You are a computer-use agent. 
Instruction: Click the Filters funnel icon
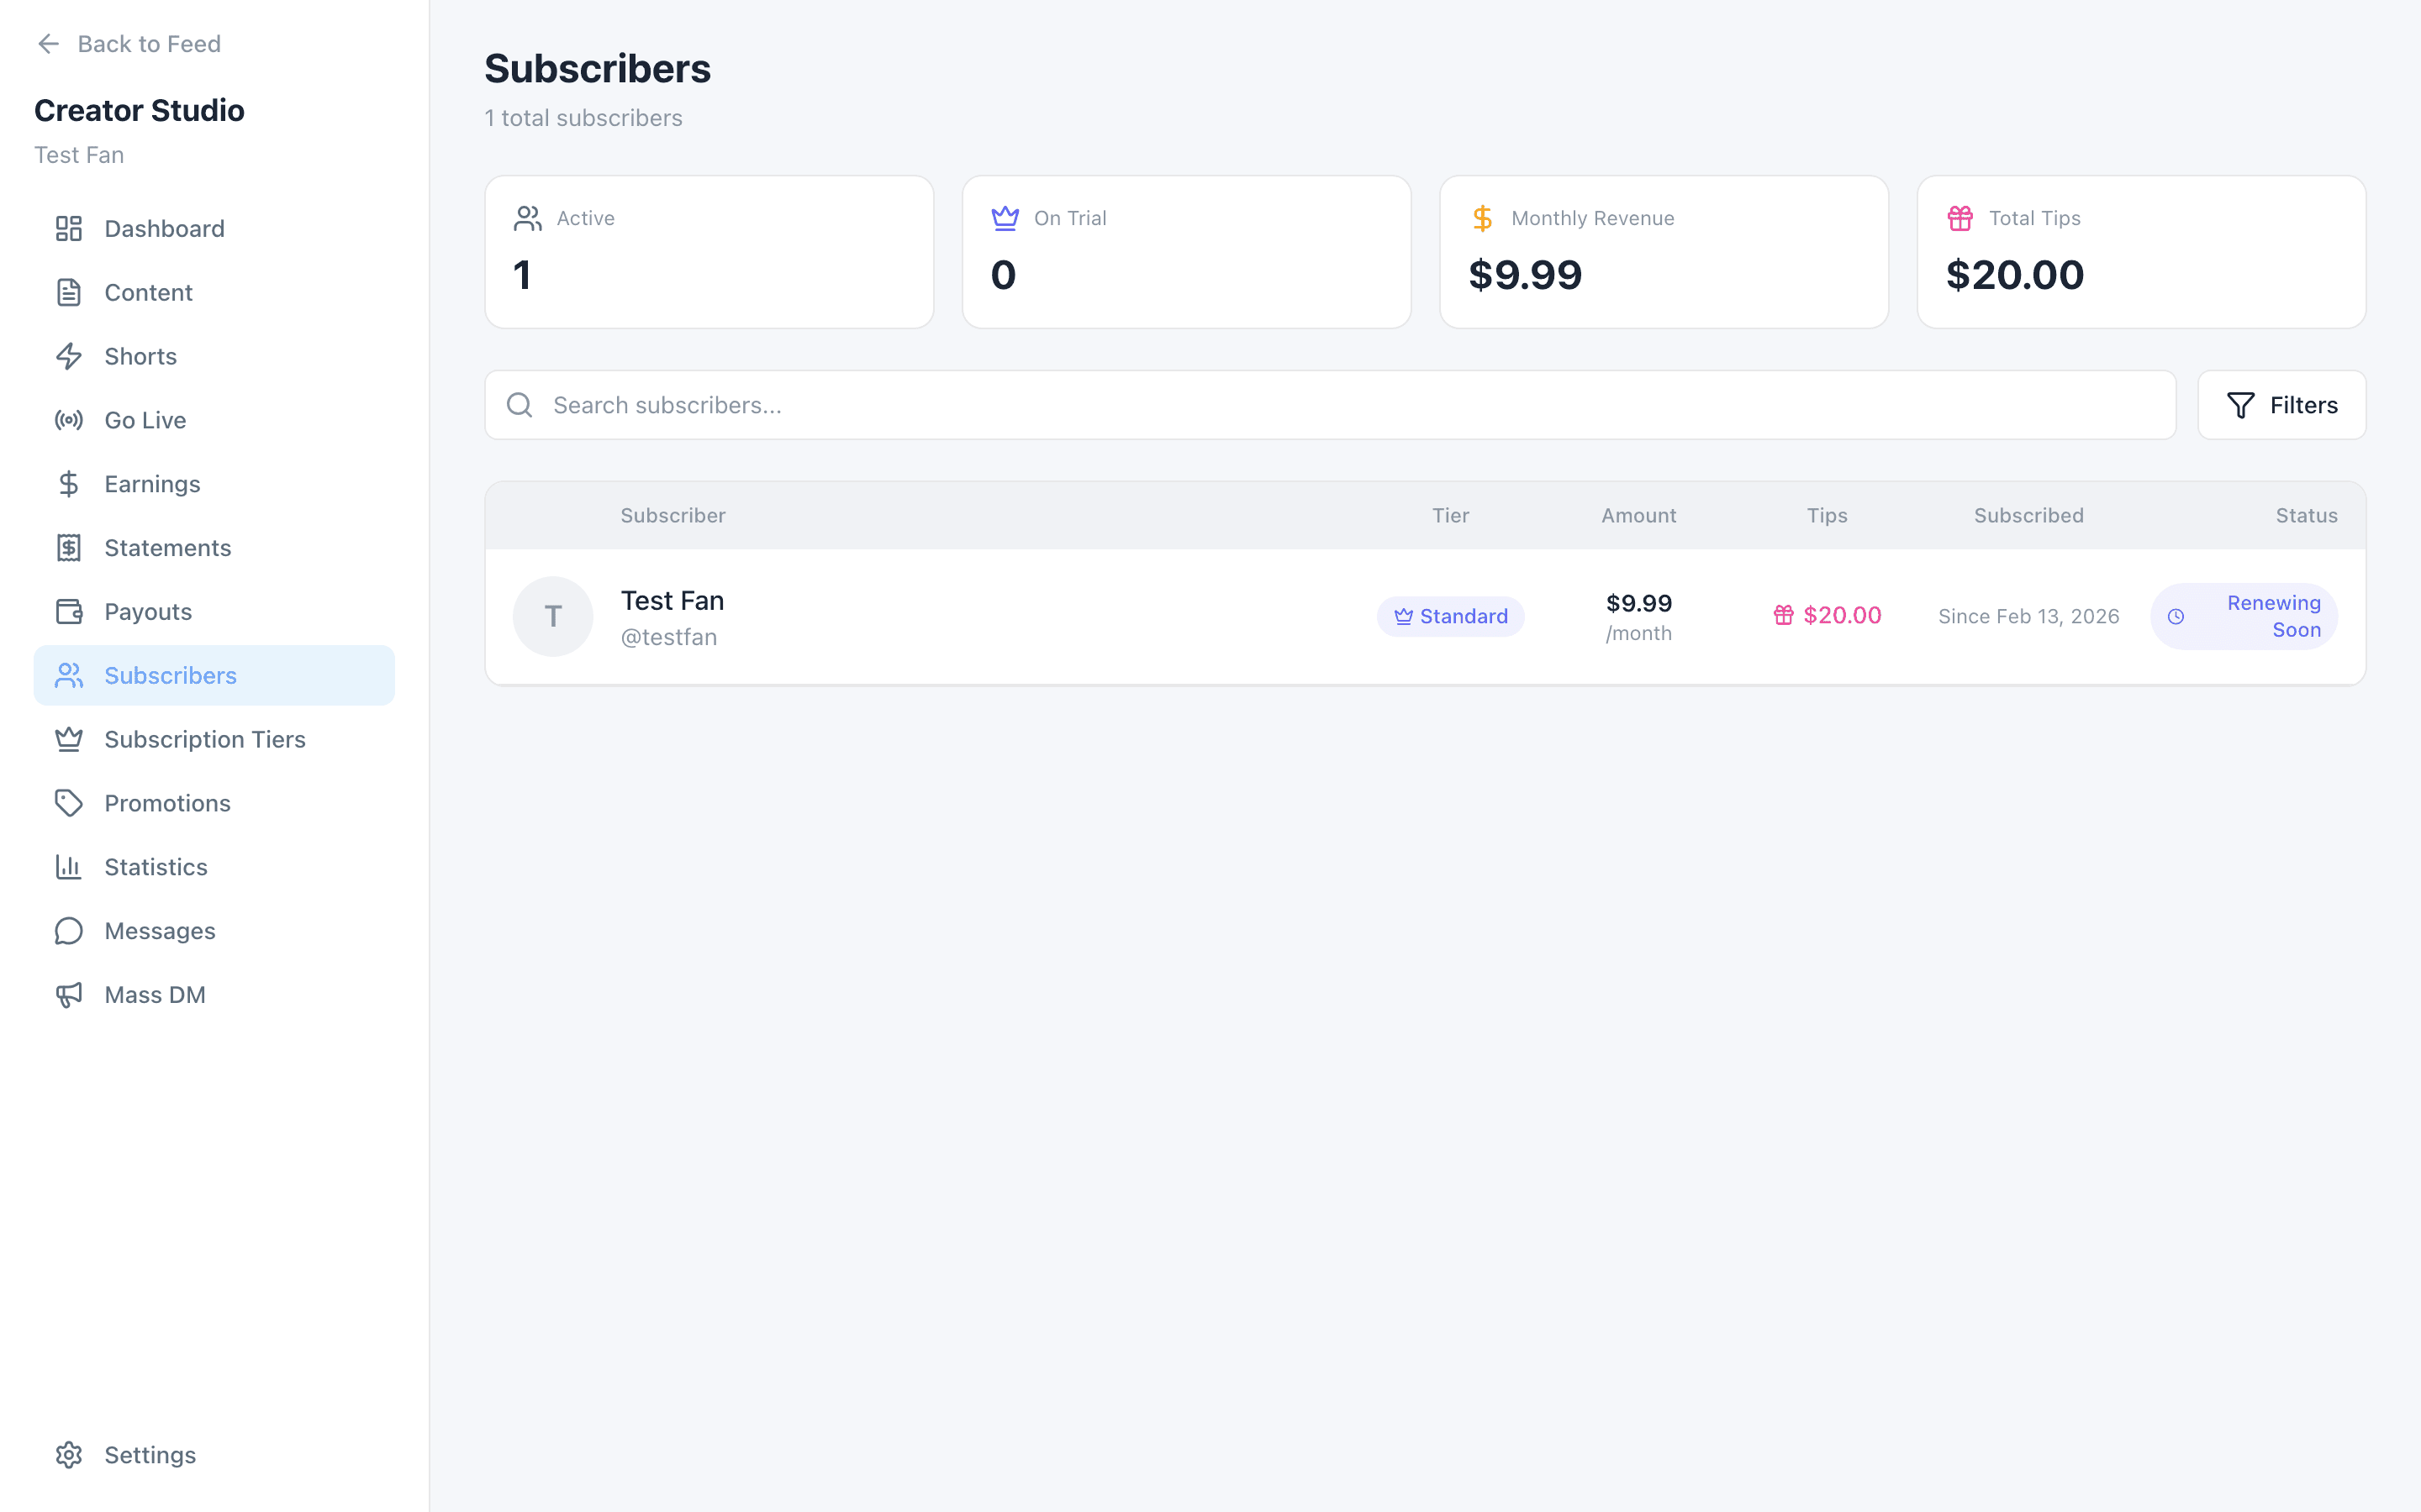[2241, 405]
